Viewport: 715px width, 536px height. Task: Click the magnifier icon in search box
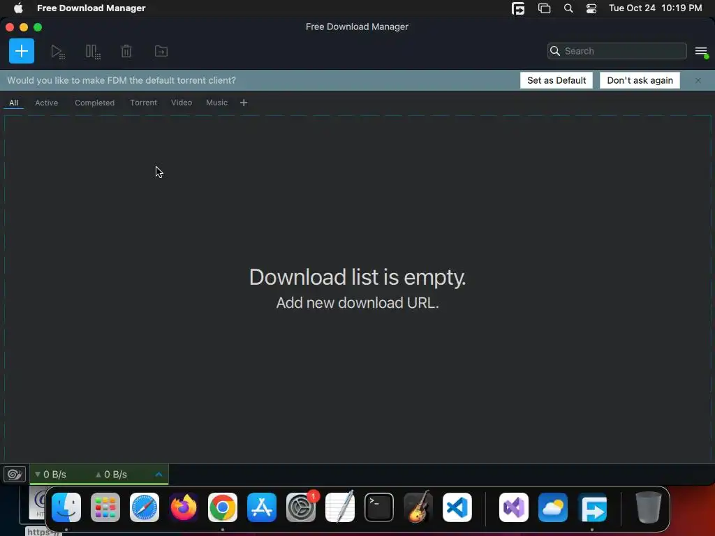click(x=555, y=51)
